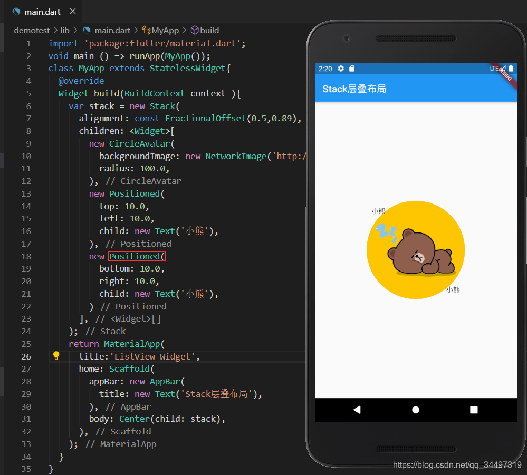Click radius value 100.0 on line 11
Image resolution: width=527 pixels, height=475 pixels.
(x=152, y=168)
